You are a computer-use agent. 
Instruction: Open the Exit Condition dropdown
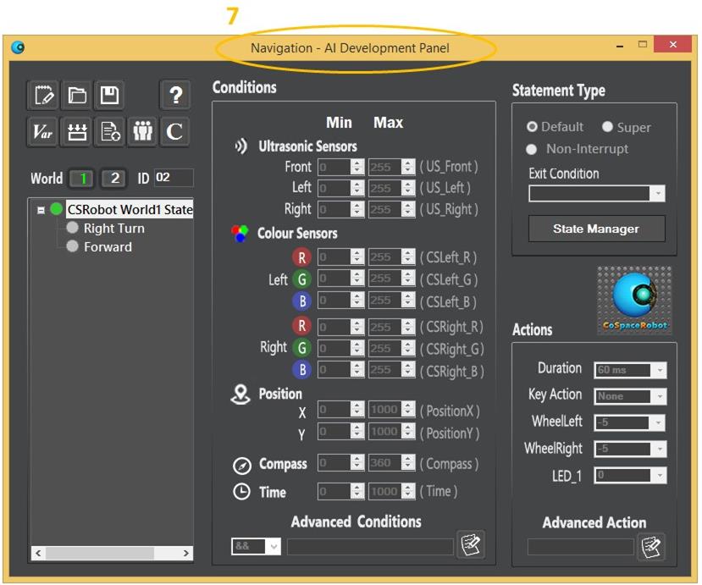point(657,194)
